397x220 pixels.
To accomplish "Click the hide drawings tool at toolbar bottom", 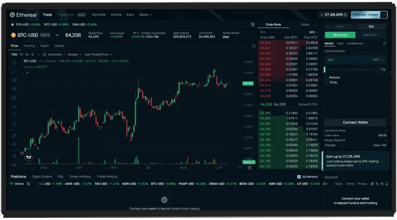I will click(x=14, y=165).
